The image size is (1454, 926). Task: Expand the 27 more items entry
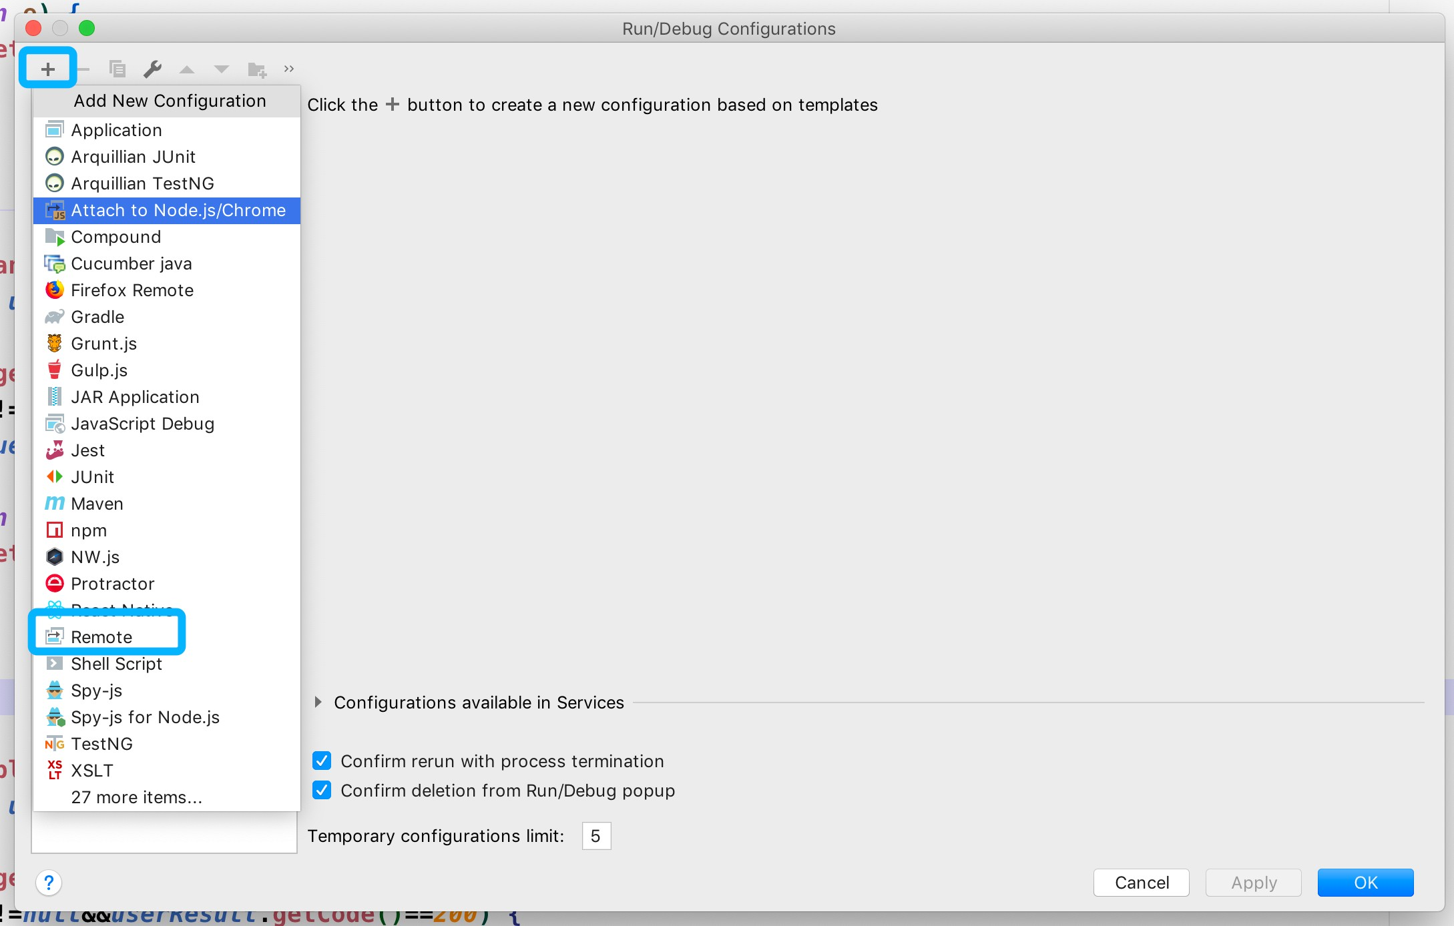pyautogui.click(x=136, y=797)
